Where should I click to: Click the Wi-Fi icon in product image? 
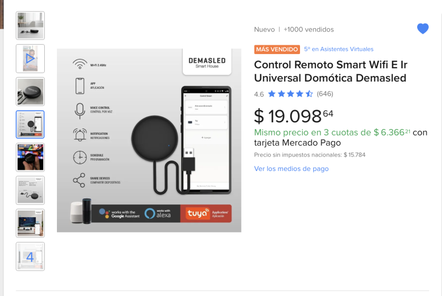point(80,63)
